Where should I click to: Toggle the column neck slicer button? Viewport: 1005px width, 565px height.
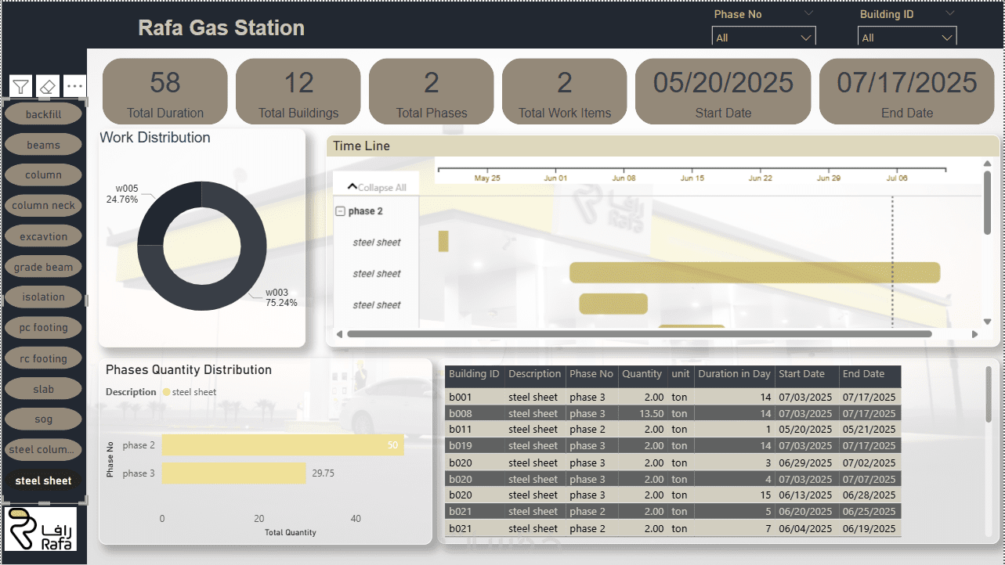pos(43,206)
